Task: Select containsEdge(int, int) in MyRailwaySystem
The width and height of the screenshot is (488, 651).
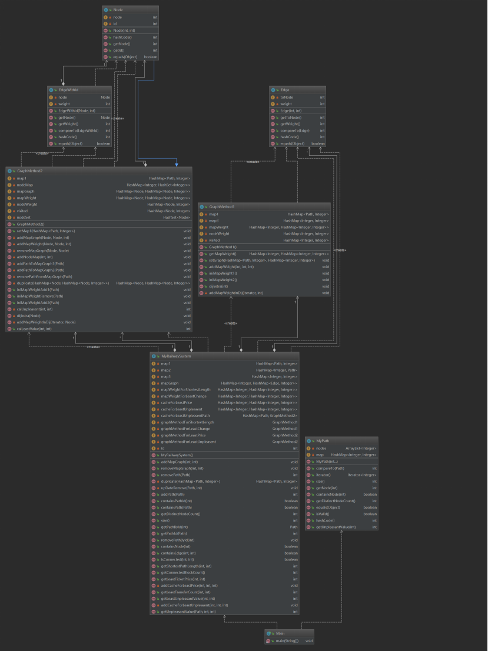Action: point(224,553)
